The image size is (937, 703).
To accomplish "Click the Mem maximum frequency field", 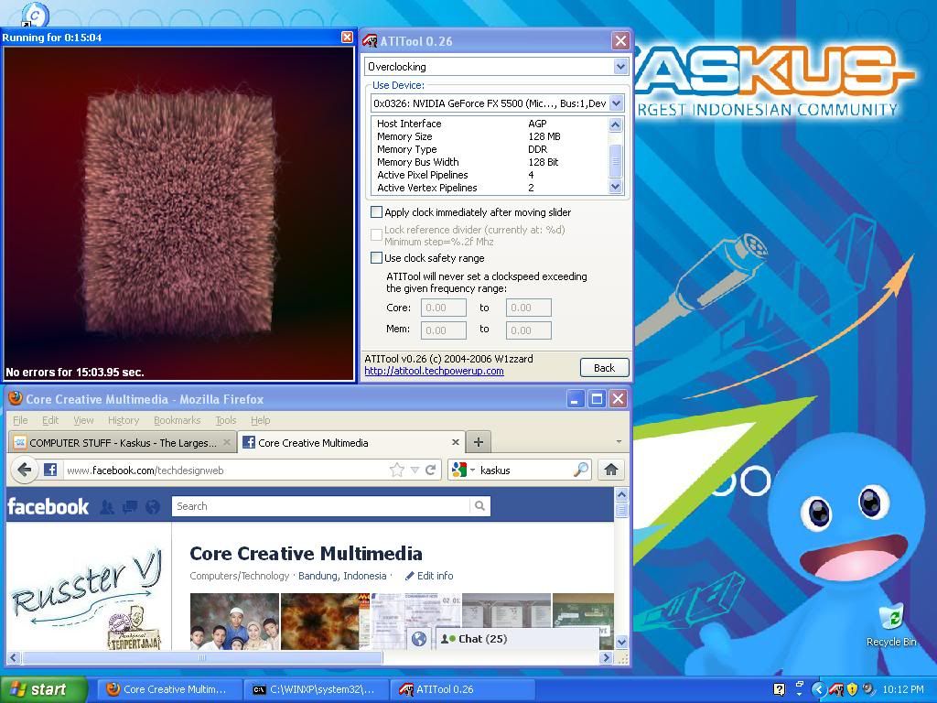I will 528,330.
